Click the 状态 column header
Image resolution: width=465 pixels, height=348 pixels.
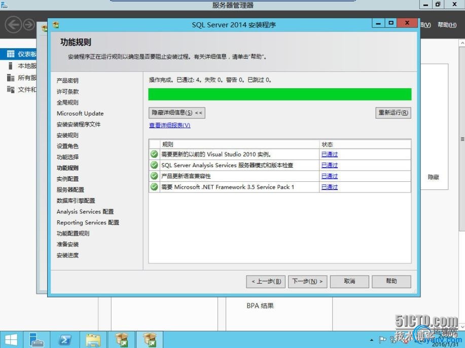point(365,144)
